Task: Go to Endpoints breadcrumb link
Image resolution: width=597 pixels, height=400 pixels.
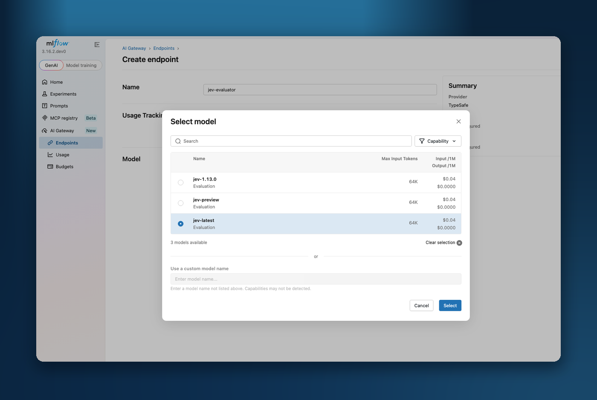Action: click(164, 48)
